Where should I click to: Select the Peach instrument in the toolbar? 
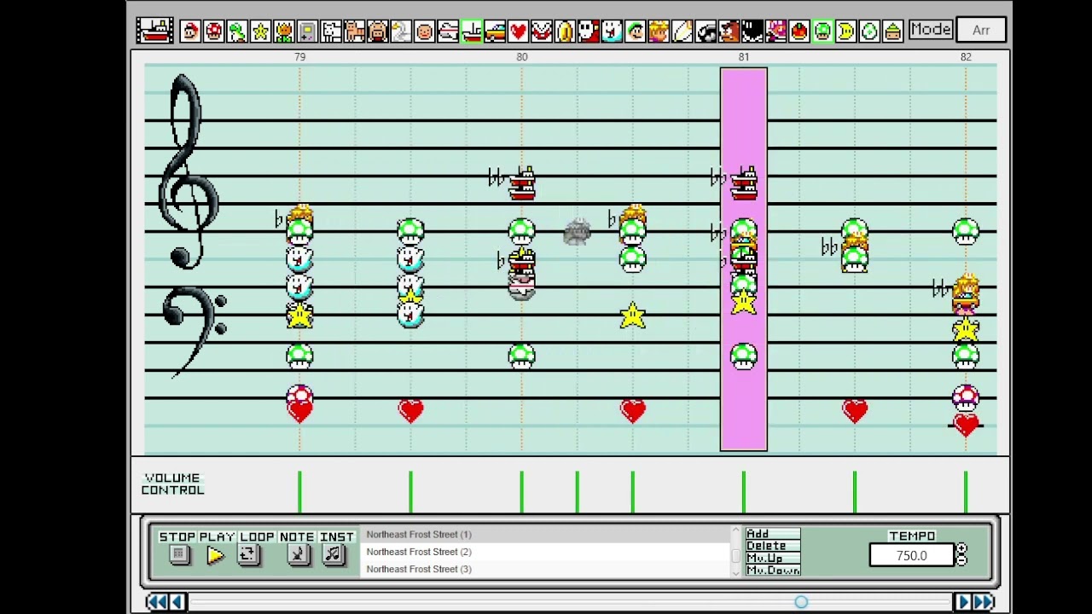click(x=659, y=31)
